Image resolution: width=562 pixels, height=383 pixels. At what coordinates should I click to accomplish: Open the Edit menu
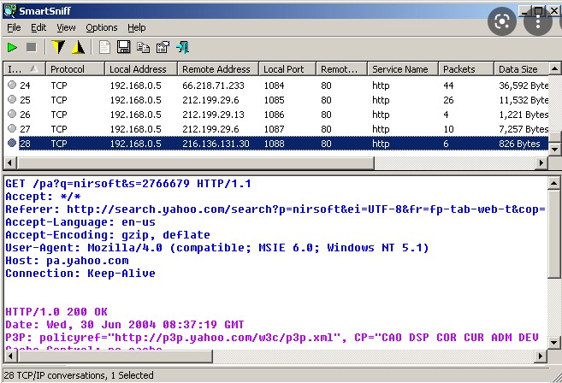point(38,27)
